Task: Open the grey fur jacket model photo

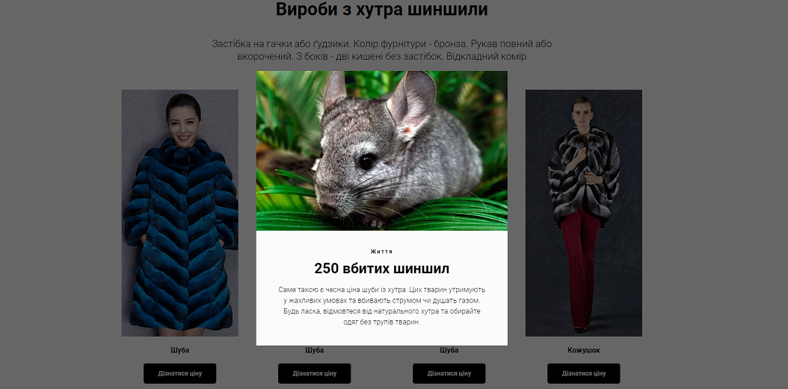Action: pyautogui.click(x=583, y=213)
